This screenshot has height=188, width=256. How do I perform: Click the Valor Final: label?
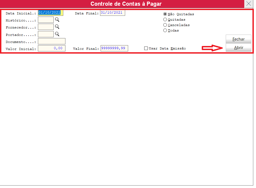[x=86, y=49]
